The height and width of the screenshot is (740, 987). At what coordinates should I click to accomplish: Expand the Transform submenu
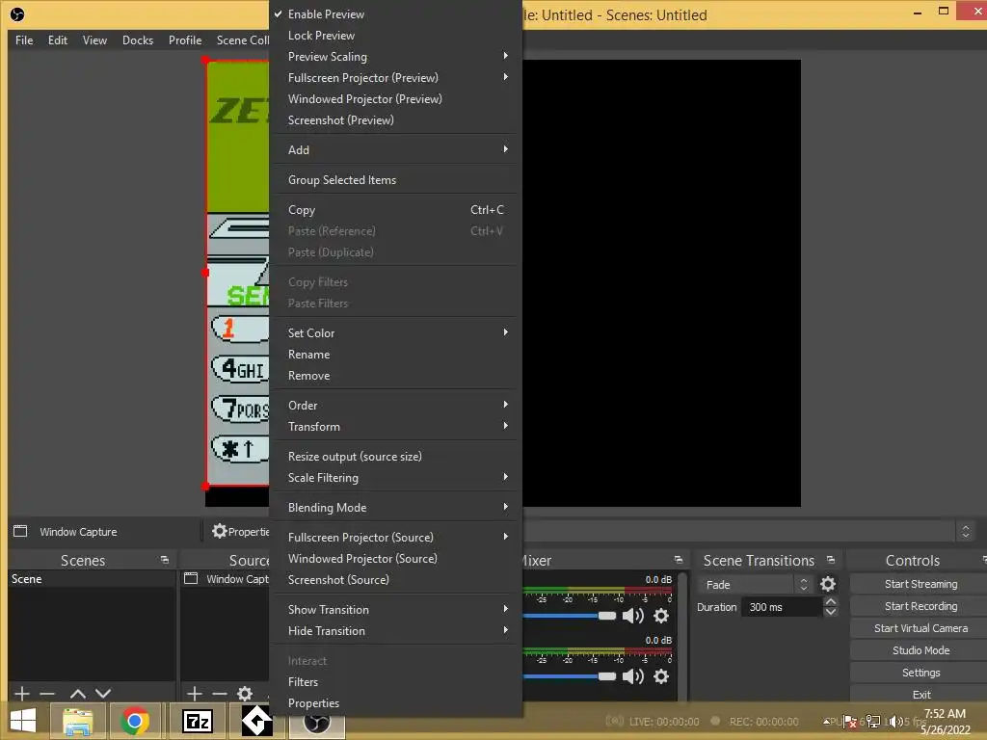[396, 427]
